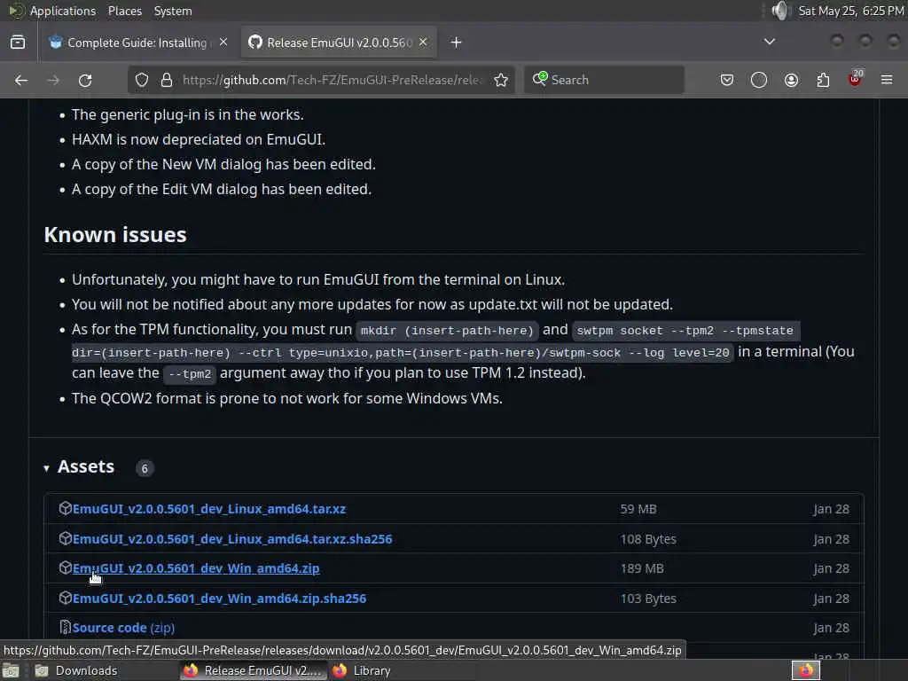Open the Places menu
Viewport: 908px width, 681px height.
(x=124, y=11)
